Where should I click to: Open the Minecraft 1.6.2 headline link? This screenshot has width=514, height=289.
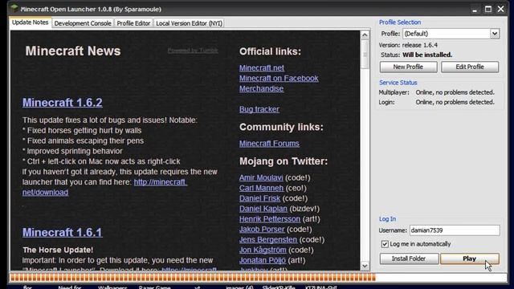63,103
